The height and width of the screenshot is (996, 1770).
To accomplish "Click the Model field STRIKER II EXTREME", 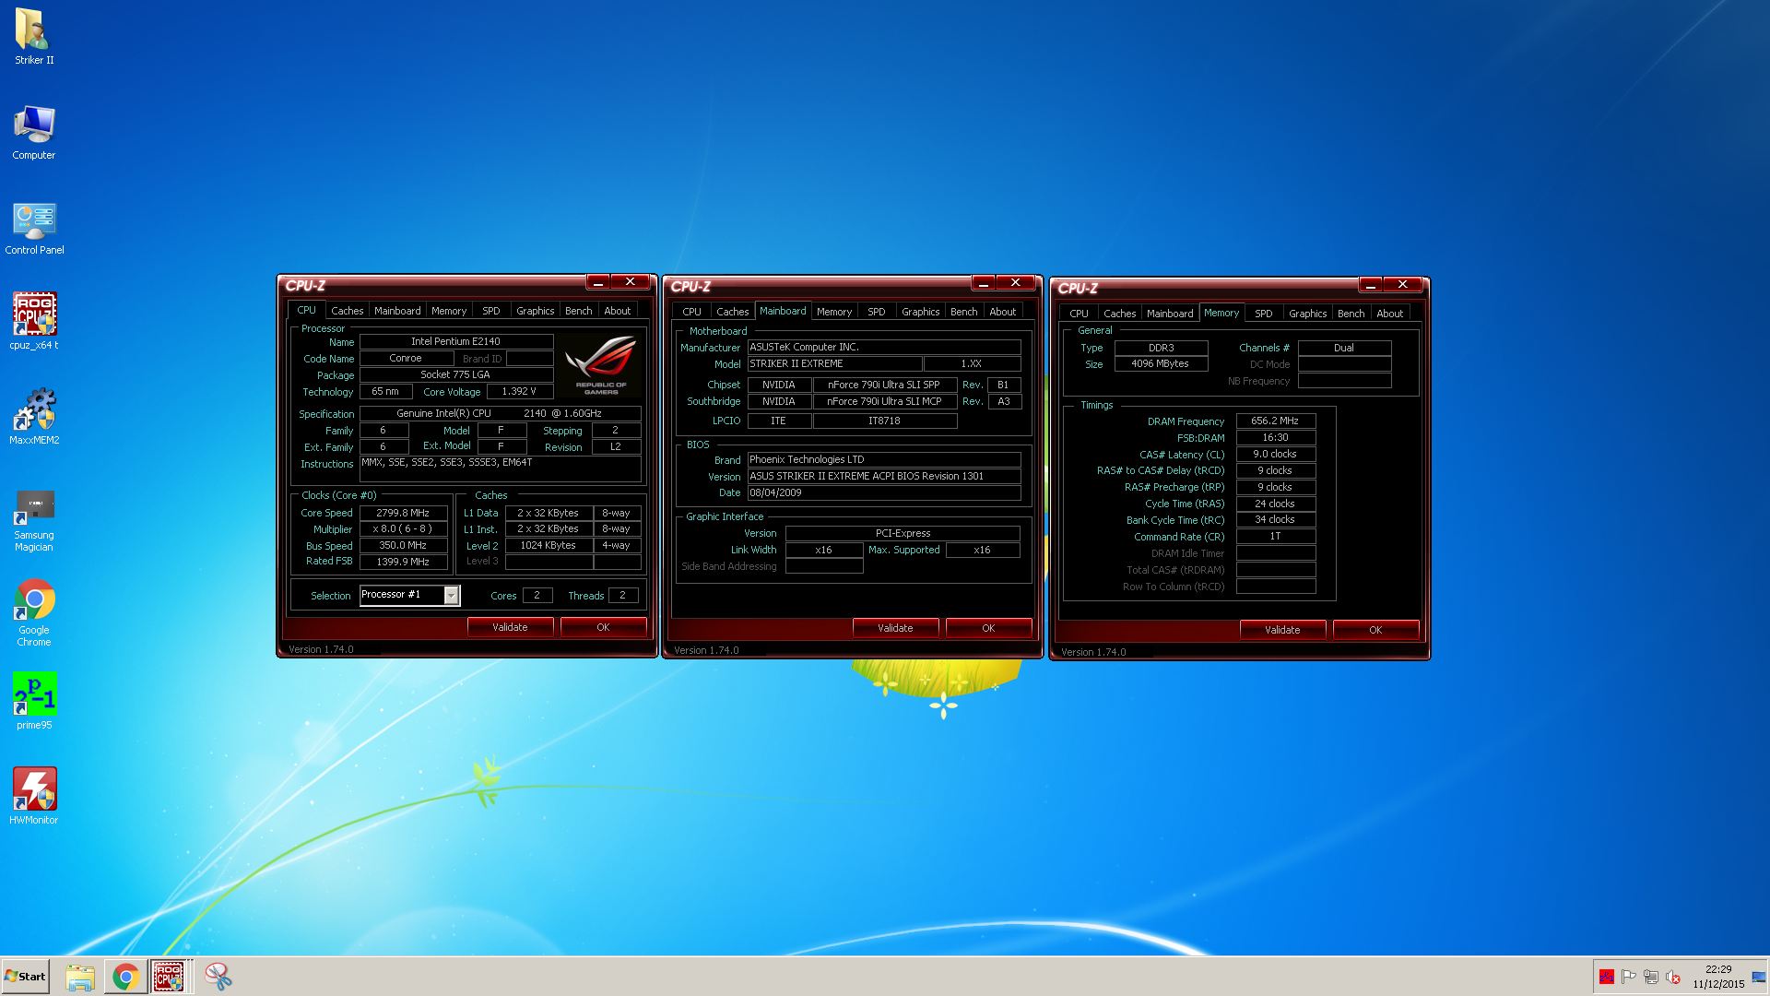I will pos(834,364).
